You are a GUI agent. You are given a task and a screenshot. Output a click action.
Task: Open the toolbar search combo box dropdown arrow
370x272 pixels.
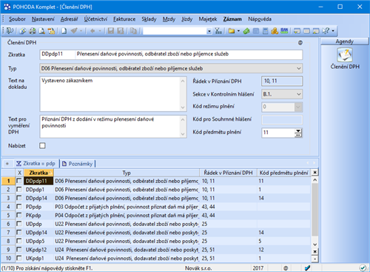(x=209, y=31)
